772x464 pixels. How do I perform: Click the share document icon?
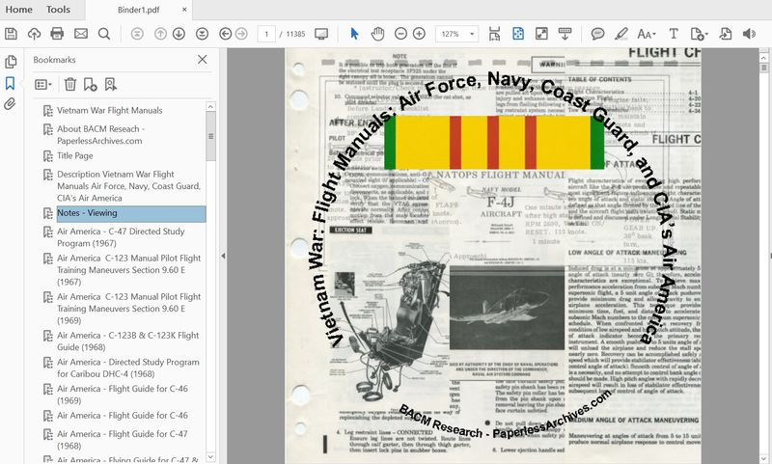[726, 34]
